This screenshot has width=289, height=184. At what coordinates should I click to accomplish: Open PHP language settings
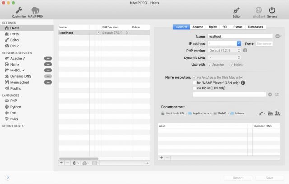point(14,101)
